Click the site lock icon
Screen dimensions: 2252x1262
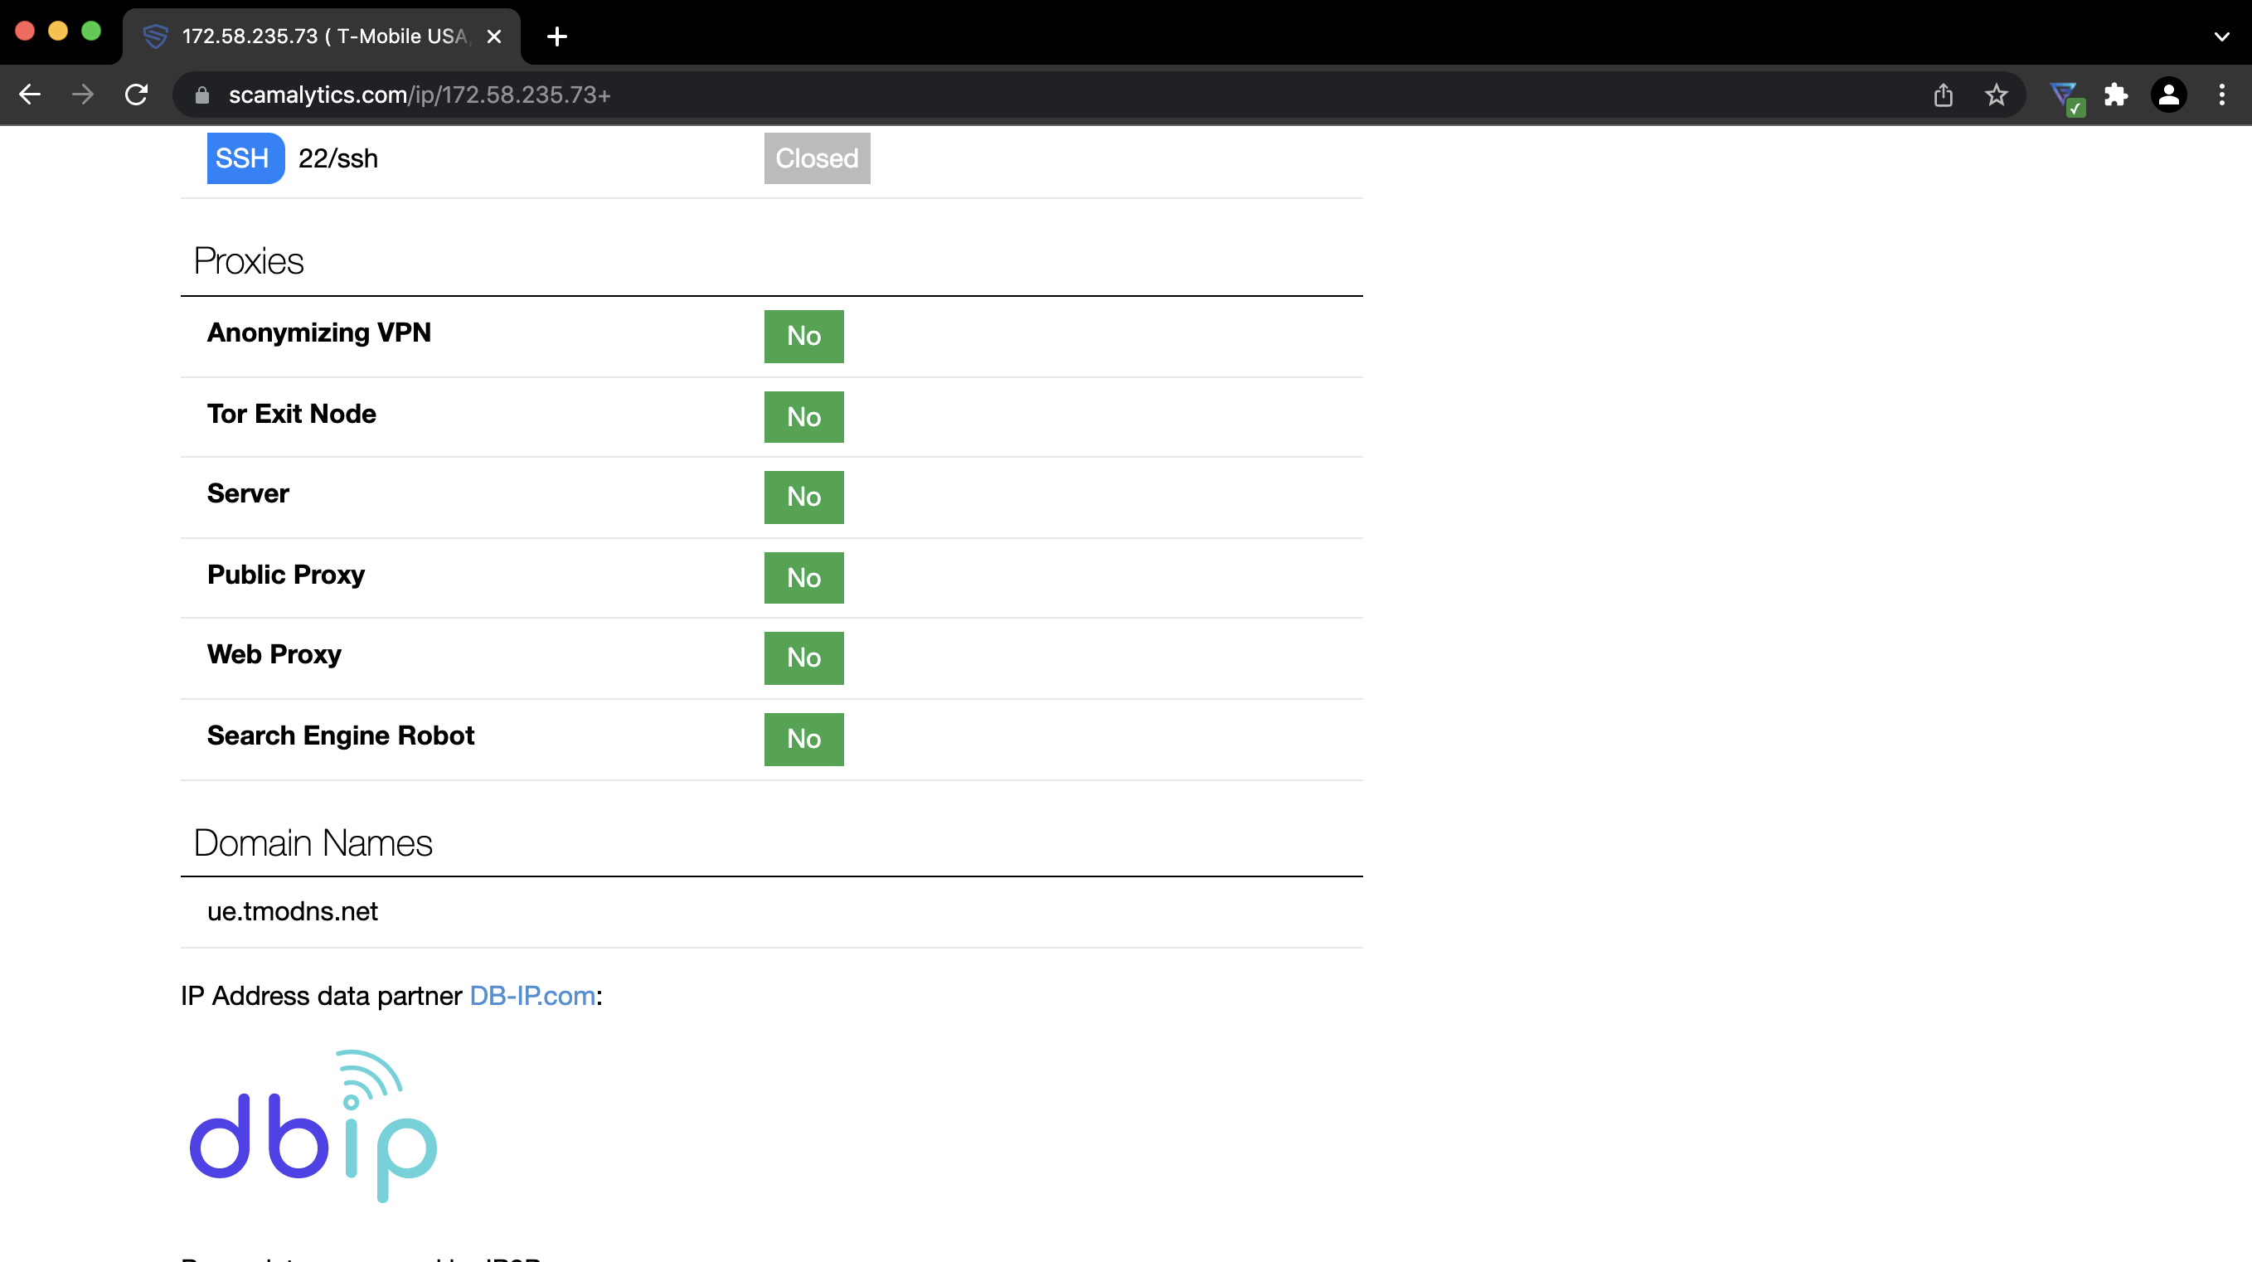click(x=202, y=95)
